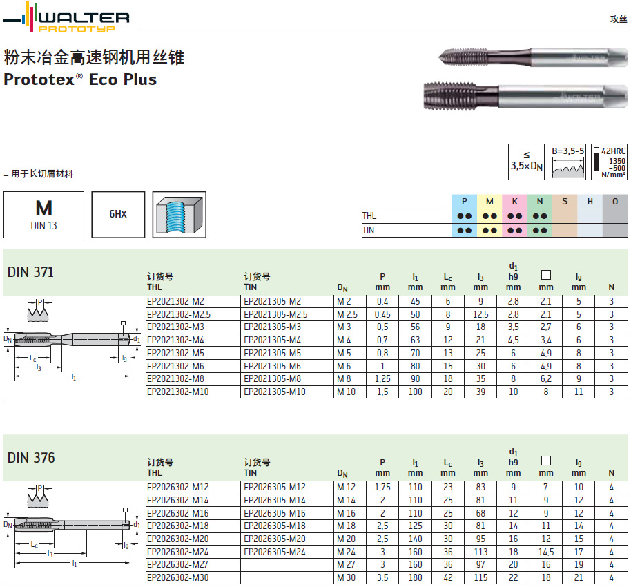This screenshot has width=631, height=587.
Task: Click the DIN 376 section title
Action: pos(31,458)
